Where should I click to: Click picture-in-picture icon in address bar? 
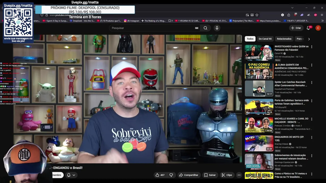pyautogui.click(x=247, y=15)
